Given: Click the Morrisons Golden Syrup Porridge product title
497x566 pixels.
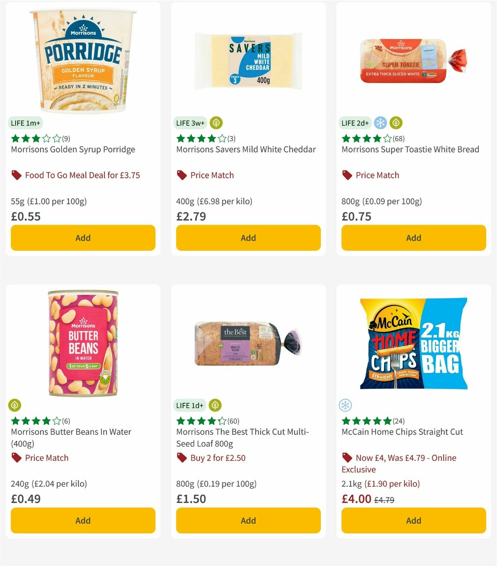Looking at the screenshot, I should point(72,150).
